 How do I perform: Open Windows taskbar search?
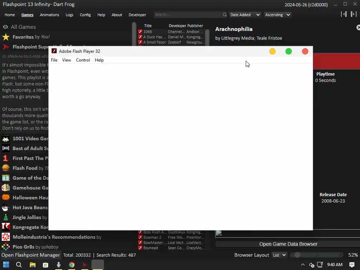[x=19, y=265]
